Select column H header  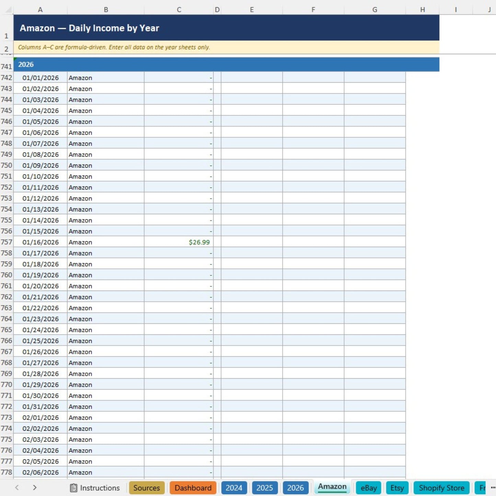pos(422,10)
